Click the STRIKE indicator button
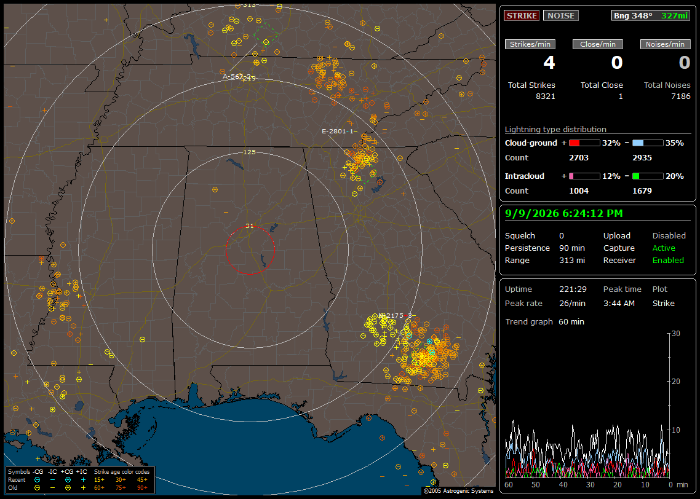The width and height of the screenshot is (700, 499). click(x=522, y=15)
